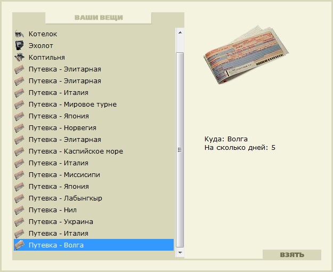Select Элитарная voucher between Норвегия and Каспийское море
Viewport: 333px width, 272px height.
click(65, 140)
